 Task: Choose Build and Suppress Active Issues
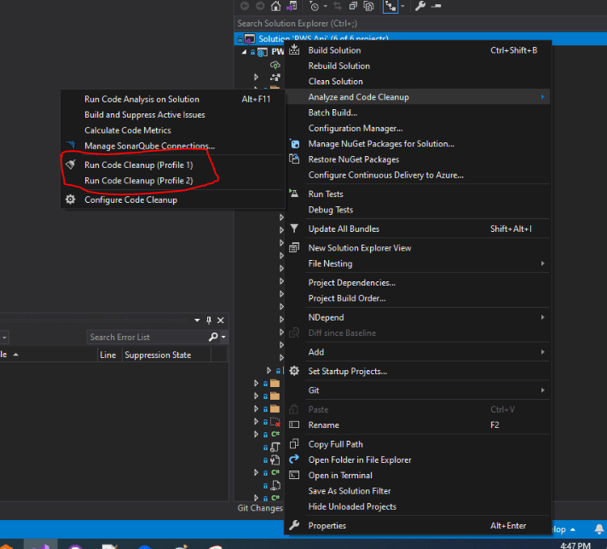(x=173, y=114)
